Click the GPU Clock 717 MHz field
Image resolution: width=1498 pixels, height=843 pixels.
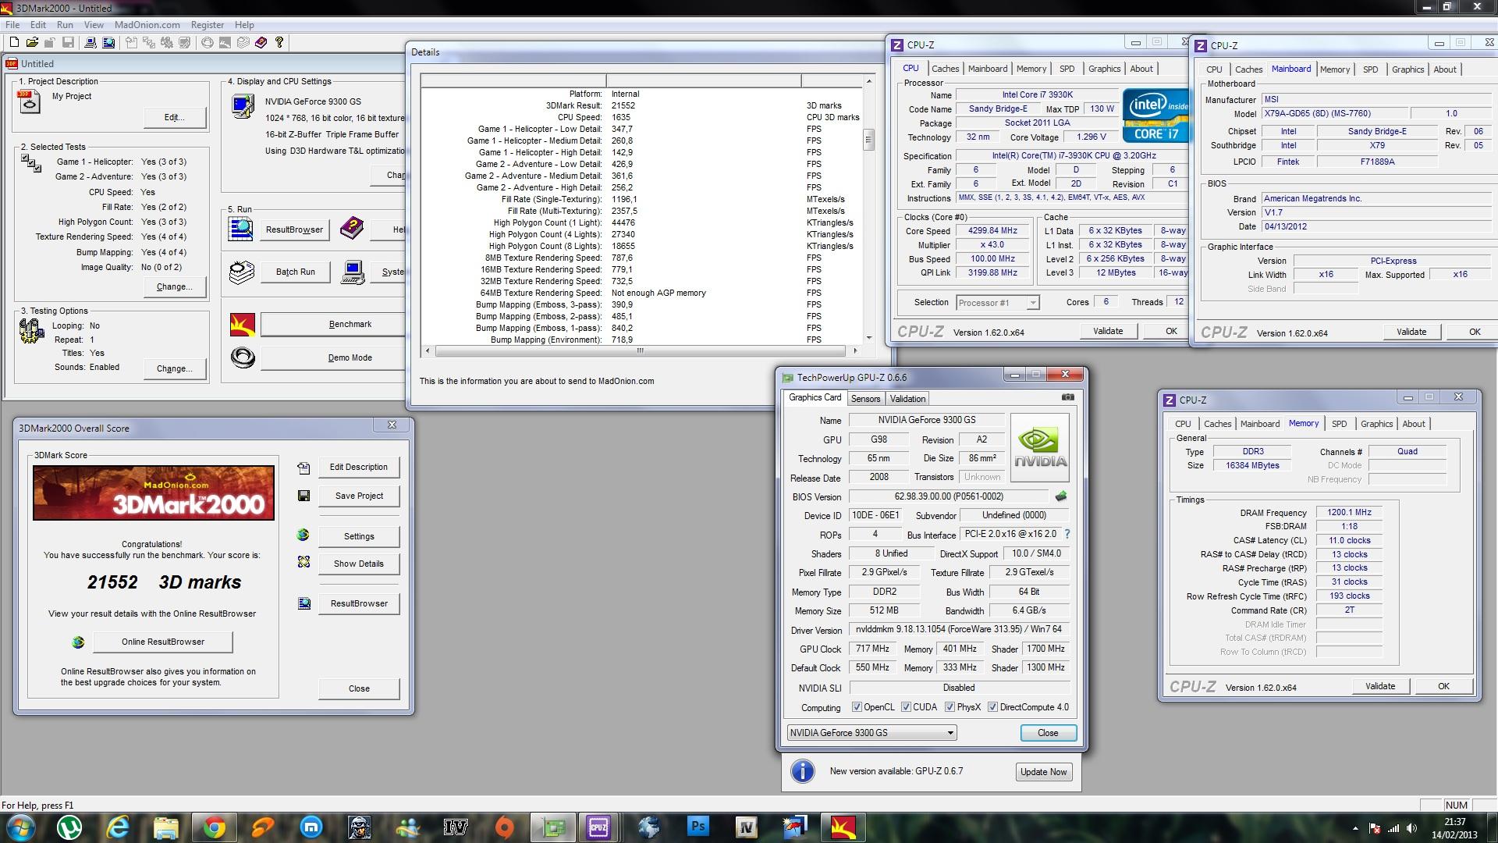[872, 649]
